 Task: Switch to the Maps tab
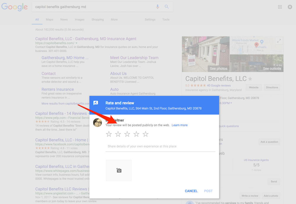[x=49, y=19]
